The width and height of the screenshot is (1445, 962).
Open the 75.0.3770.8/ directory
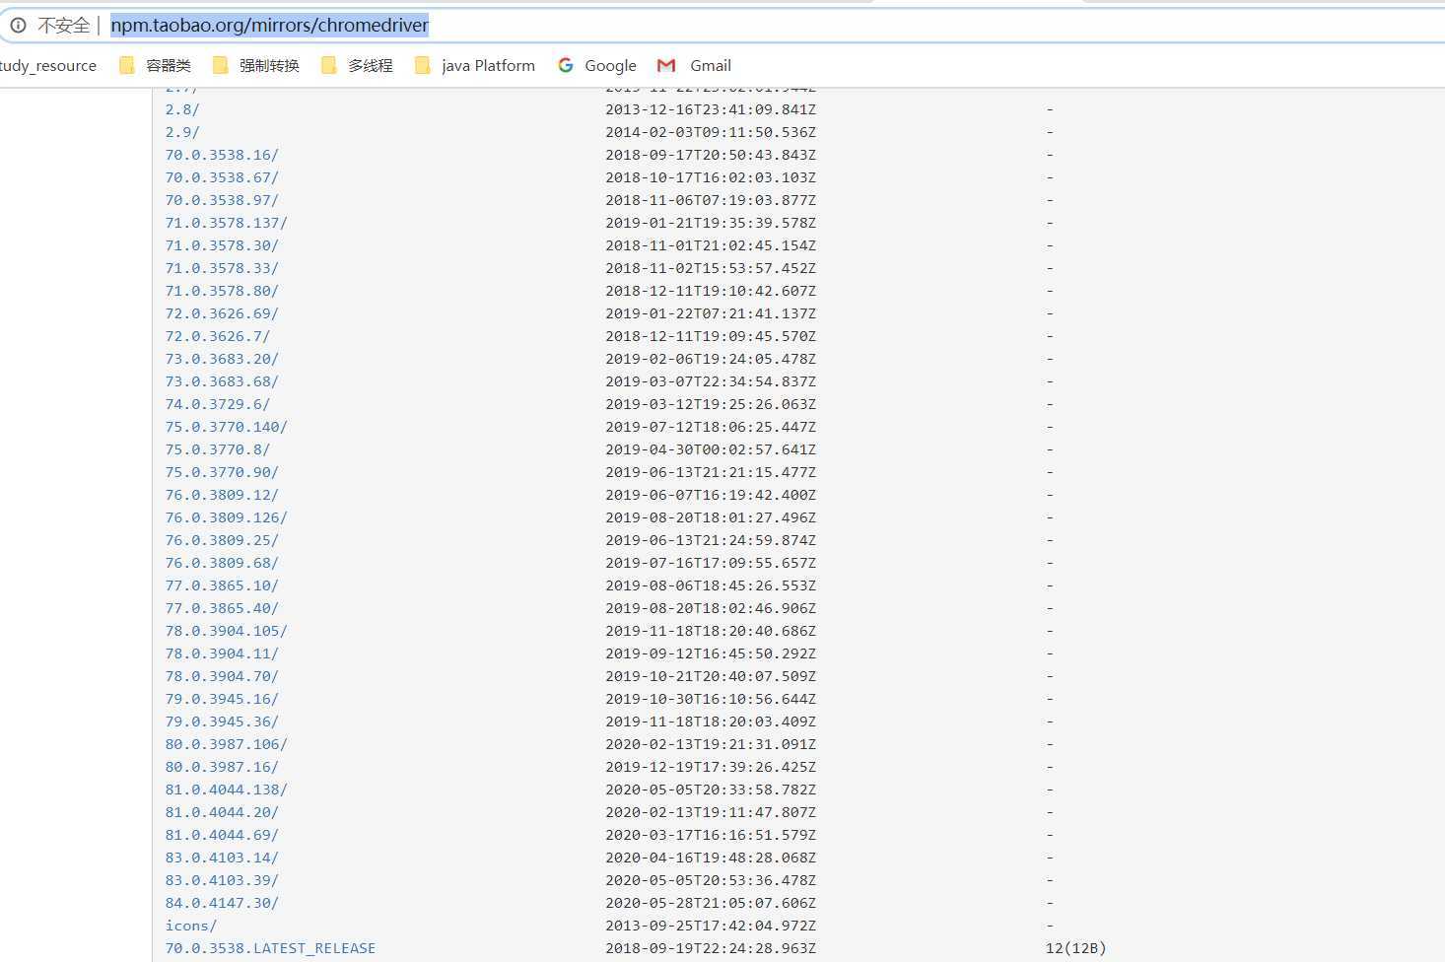click(x=218, y=449)
